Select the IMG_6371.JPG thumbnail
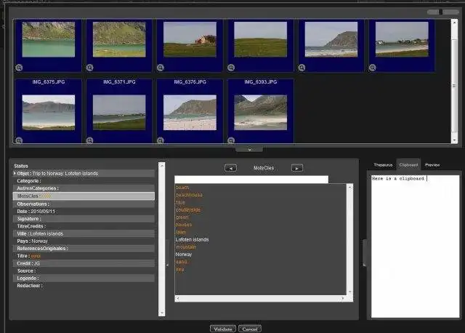The width and height of the screenshot is (465, 333). click(x=119, y=112)
